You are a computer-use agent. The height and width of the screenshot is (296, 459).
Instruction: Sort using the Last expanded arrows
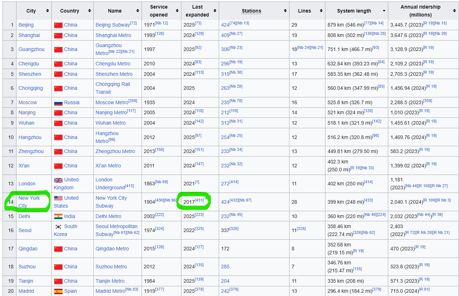215,11
